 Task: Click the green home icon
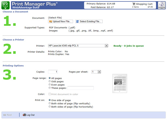6,5
